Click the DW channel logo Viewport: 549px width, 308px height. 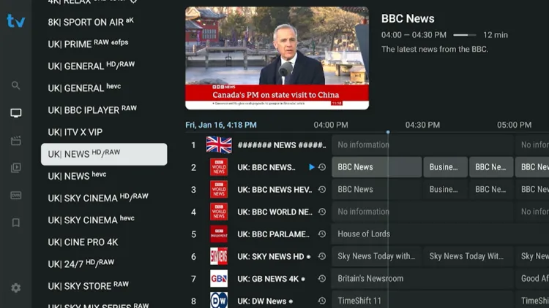point(219,300)
